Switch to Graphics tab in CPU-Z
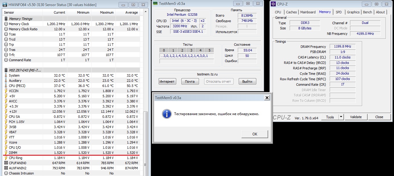 [x=353, y=12]
